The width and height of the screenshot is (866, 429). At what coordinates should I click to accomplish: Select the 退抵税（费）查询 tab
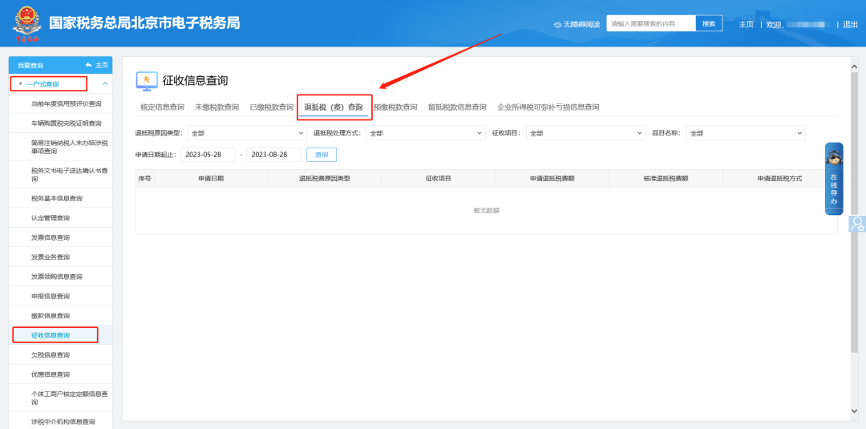click(334, 107)
